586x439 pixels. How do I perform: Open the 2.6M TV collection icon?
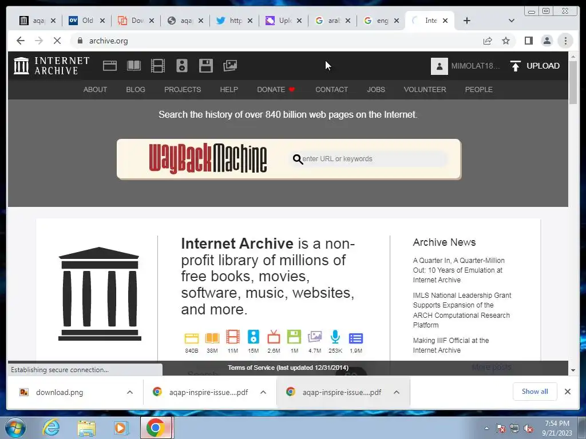point(274,337)
